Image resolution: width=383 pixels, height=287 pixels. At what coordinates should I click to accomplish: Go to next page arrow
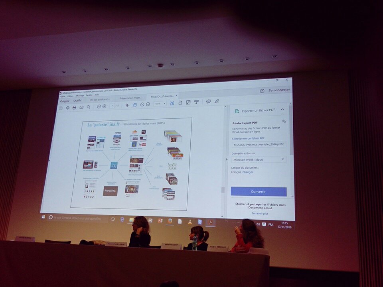point(104,106)
